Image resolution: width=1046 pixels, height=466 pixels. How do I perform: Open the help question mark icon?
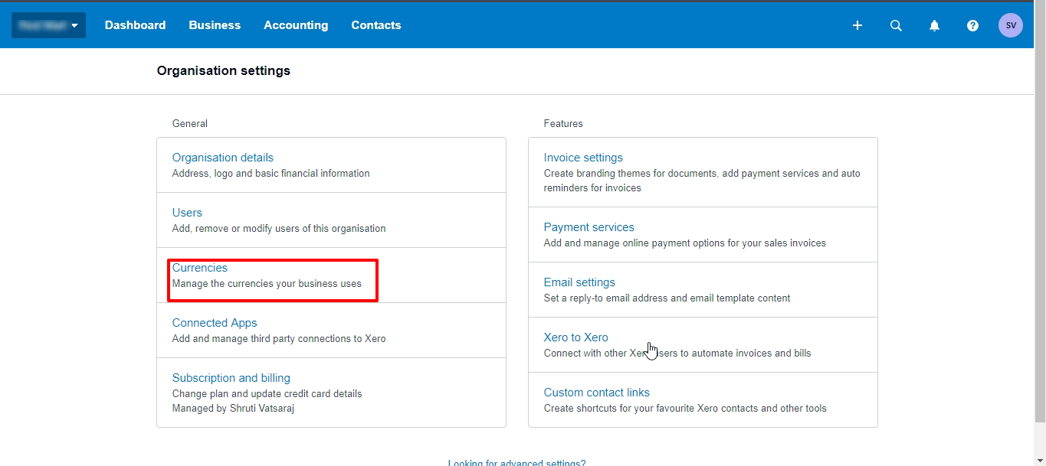pyautogui.click(x=972, y=25)
